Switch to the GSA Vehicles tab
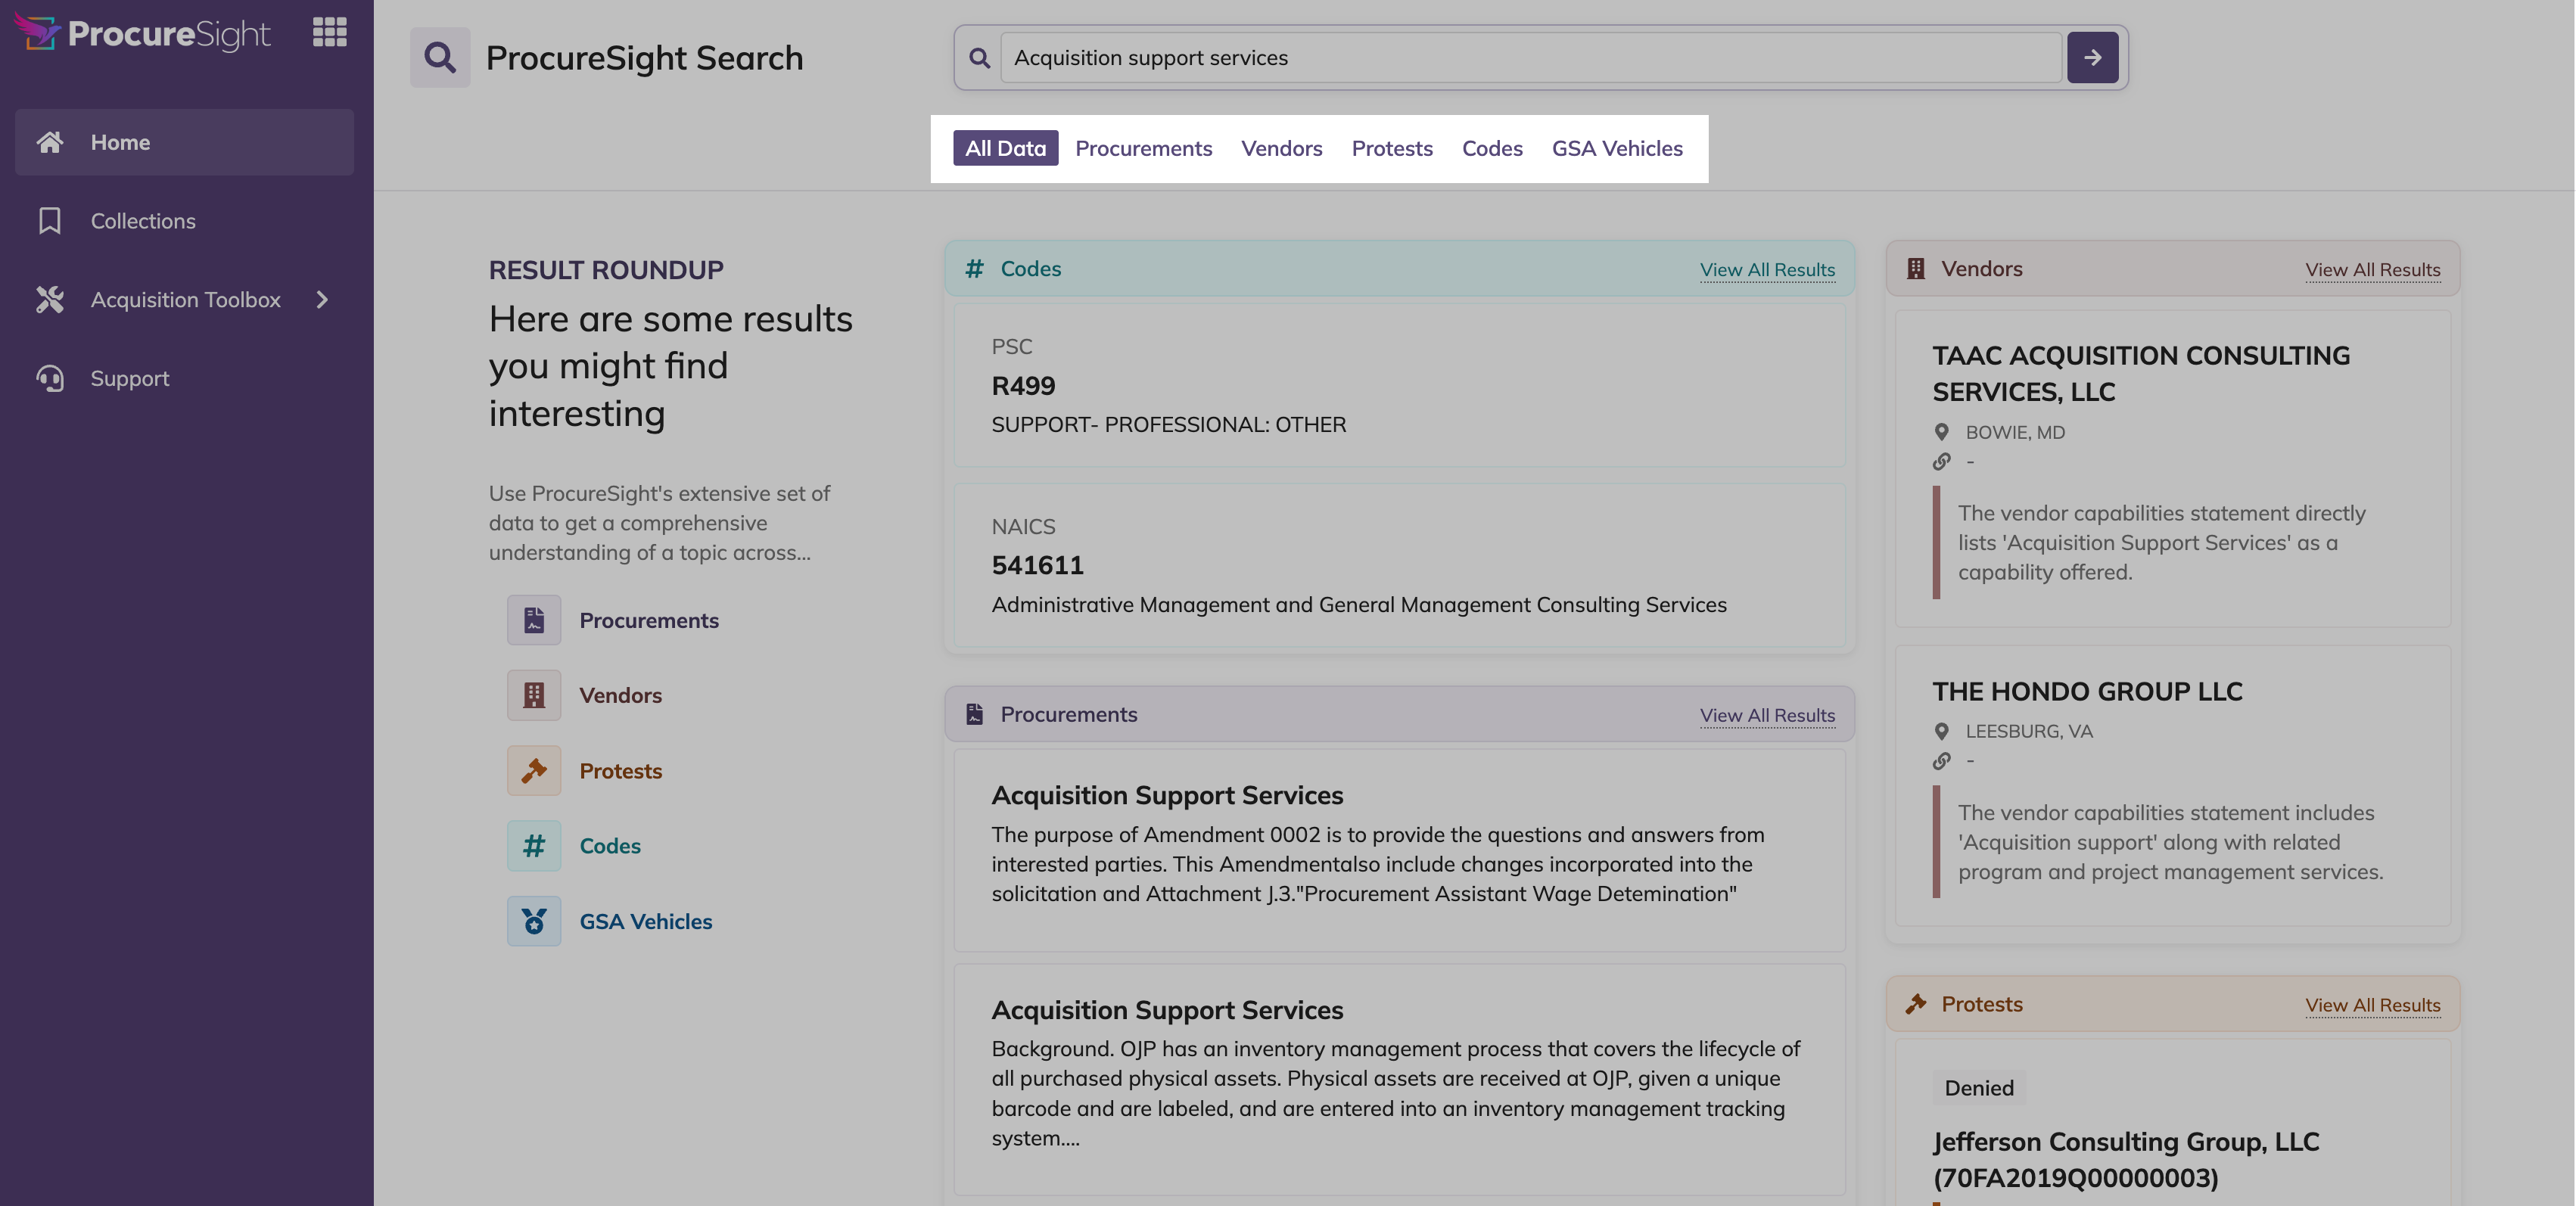Viewport: 2576px width, 1206px height. tap(1617, 148)
